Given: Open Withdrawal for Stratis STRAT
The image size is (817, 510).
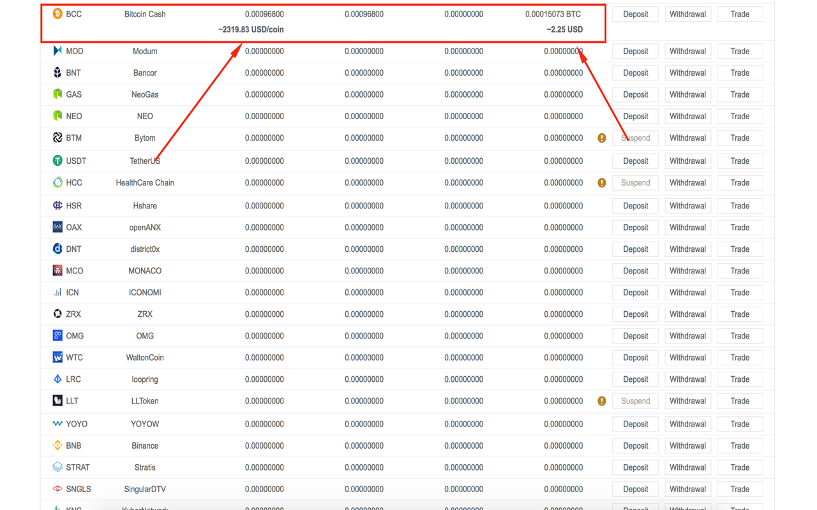Looking at the screenshot, I should click(x=687, y=467).
